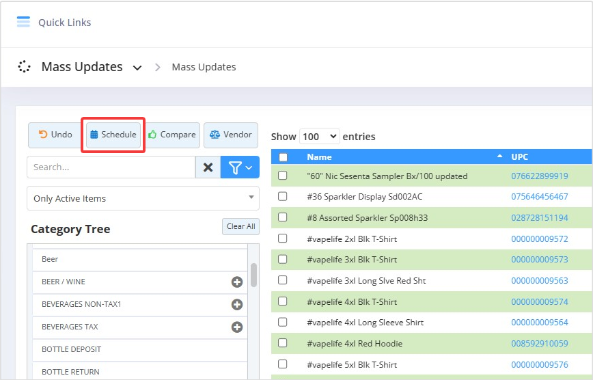Image resolution: width=593 pixels, height=380 pixels.
Task: Click item name #36 Sparkler Display Sd002AC
Action: coord(365,197)
